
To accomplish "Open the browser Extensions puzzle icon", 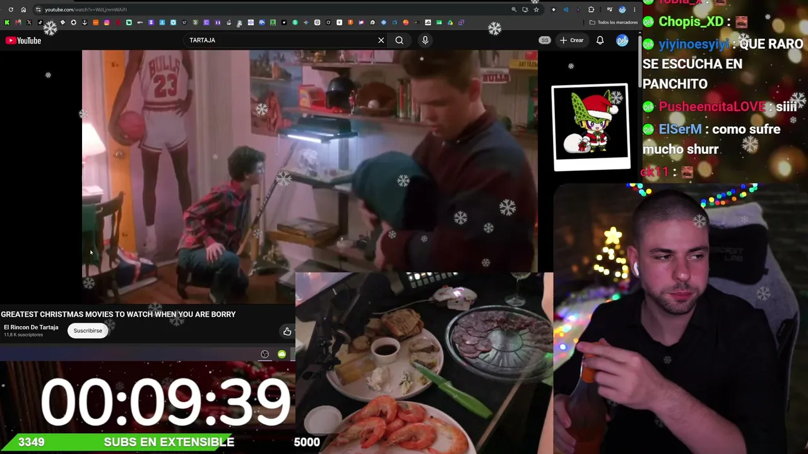I will click(591, 9).
